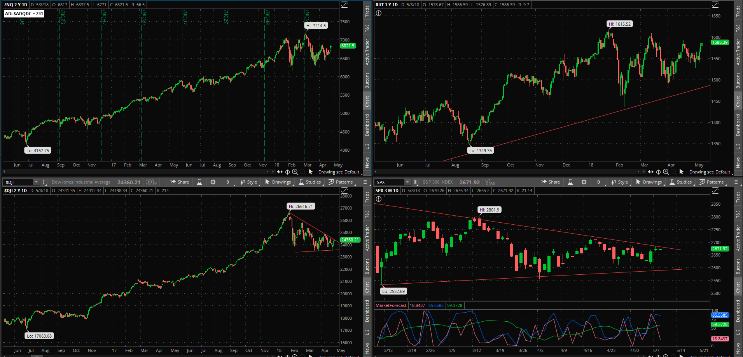Click the symbol link icon next to SPX
The image size is (743, 357).
point(416,182)
